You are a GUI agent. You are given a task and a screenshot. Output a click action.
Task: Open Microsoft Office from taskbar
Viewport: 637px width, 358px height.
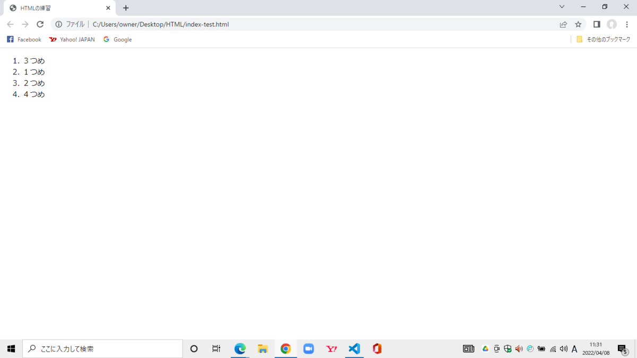click(x=377, y=348)
